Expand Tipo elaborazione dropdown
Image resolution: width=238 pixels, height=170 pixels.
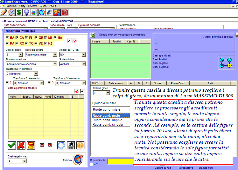[x=55, y=64]
